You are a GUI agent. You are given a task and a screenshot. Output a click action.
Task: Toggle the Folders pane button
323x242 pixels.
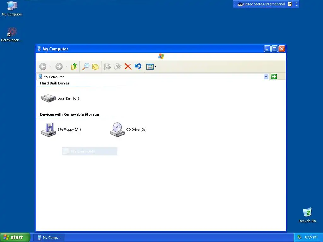tap(96, 66)
